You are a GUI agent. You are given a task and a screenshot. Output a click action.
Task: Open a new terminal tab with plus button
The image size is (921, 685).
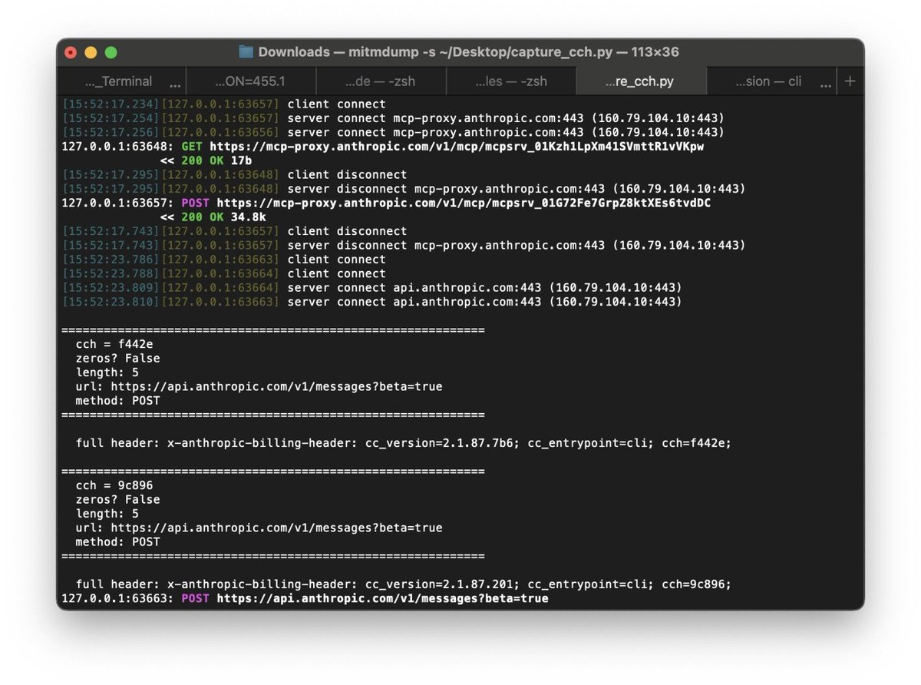click(850, 81)
